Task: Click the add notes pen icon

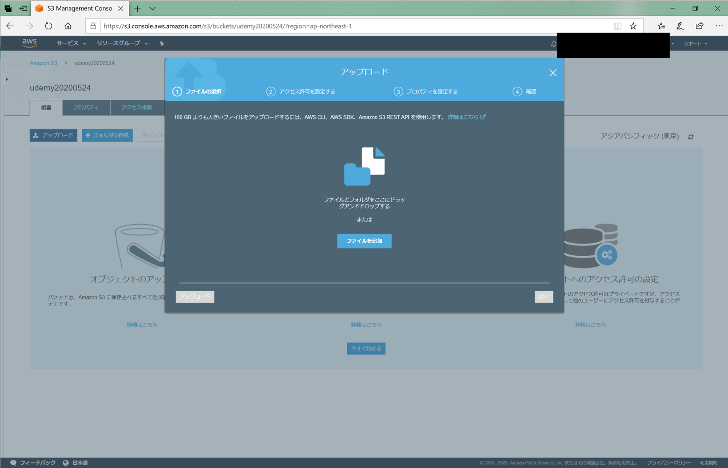Action: (680, 26)
